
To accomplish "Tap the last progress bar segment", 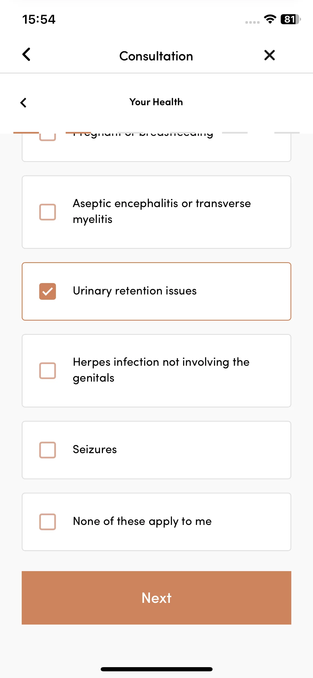I will 287,133.
